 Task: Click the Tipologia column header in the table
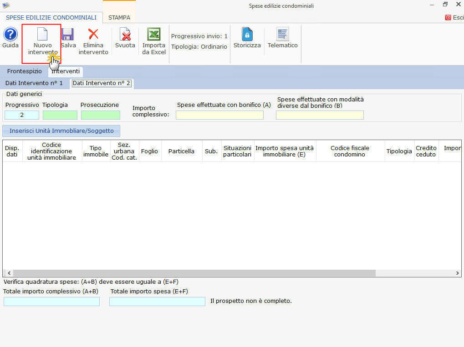[x=399, y=151]
